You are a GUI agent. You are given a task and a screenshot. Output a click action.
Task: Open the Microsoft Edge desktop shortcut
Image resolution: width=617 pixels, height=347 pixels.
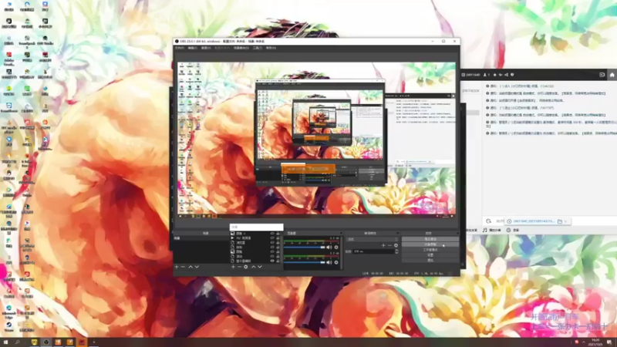point(8,311)
